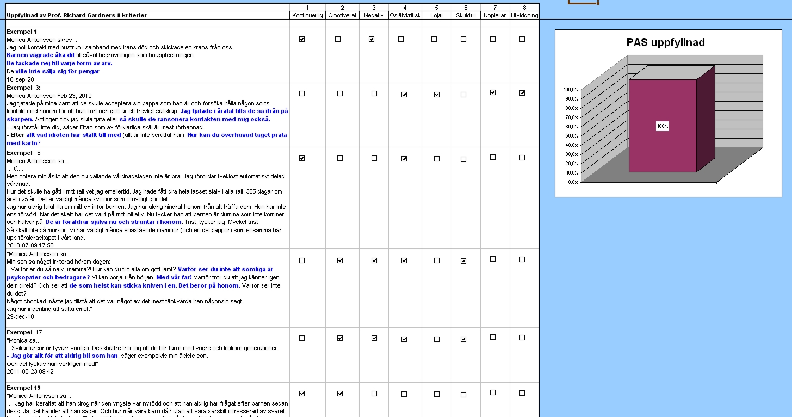
Task: Select the Omotiverat column header cell
Action: tap(342, 15)
